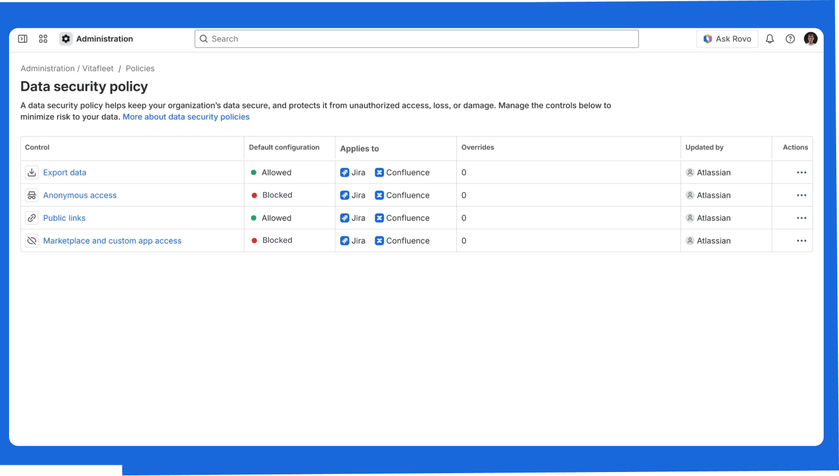Click the Marketplace app access icon
This screenshot has width=839, height=476.
click(32, 241)
